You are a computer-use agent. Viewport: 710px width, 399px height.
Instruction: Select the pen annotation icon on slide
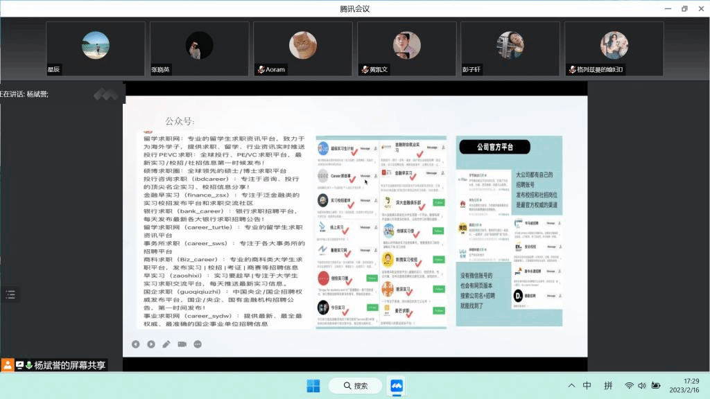(x=166, y=344)
